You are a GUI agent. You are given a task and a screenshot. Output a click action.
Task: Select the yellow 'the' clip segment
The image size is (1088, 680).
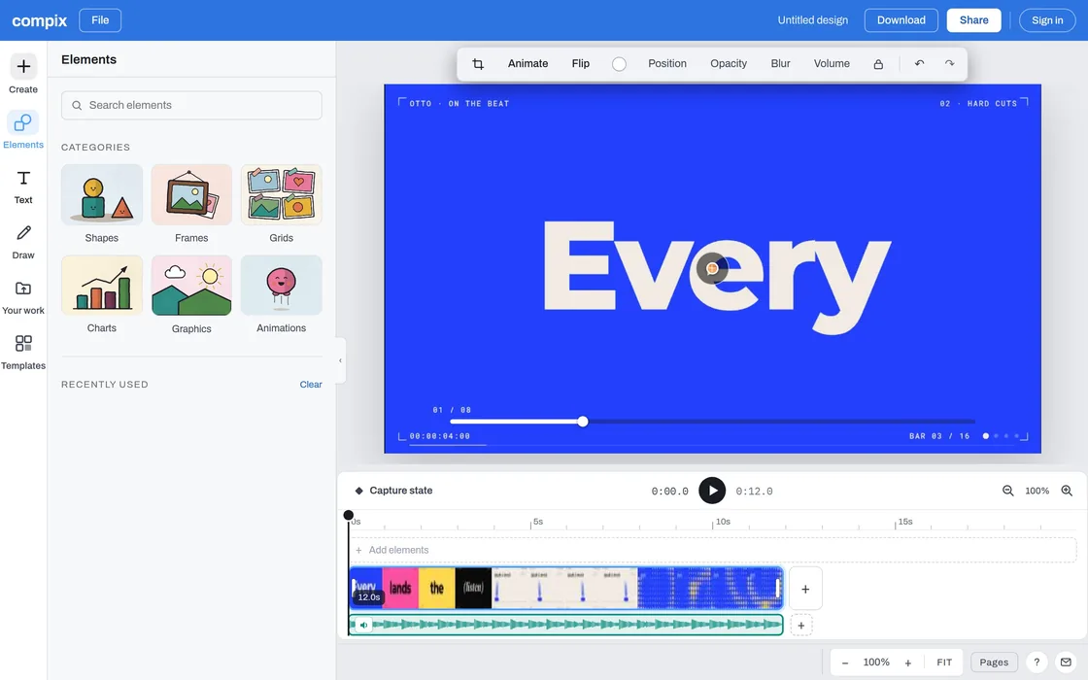point(437,589)
